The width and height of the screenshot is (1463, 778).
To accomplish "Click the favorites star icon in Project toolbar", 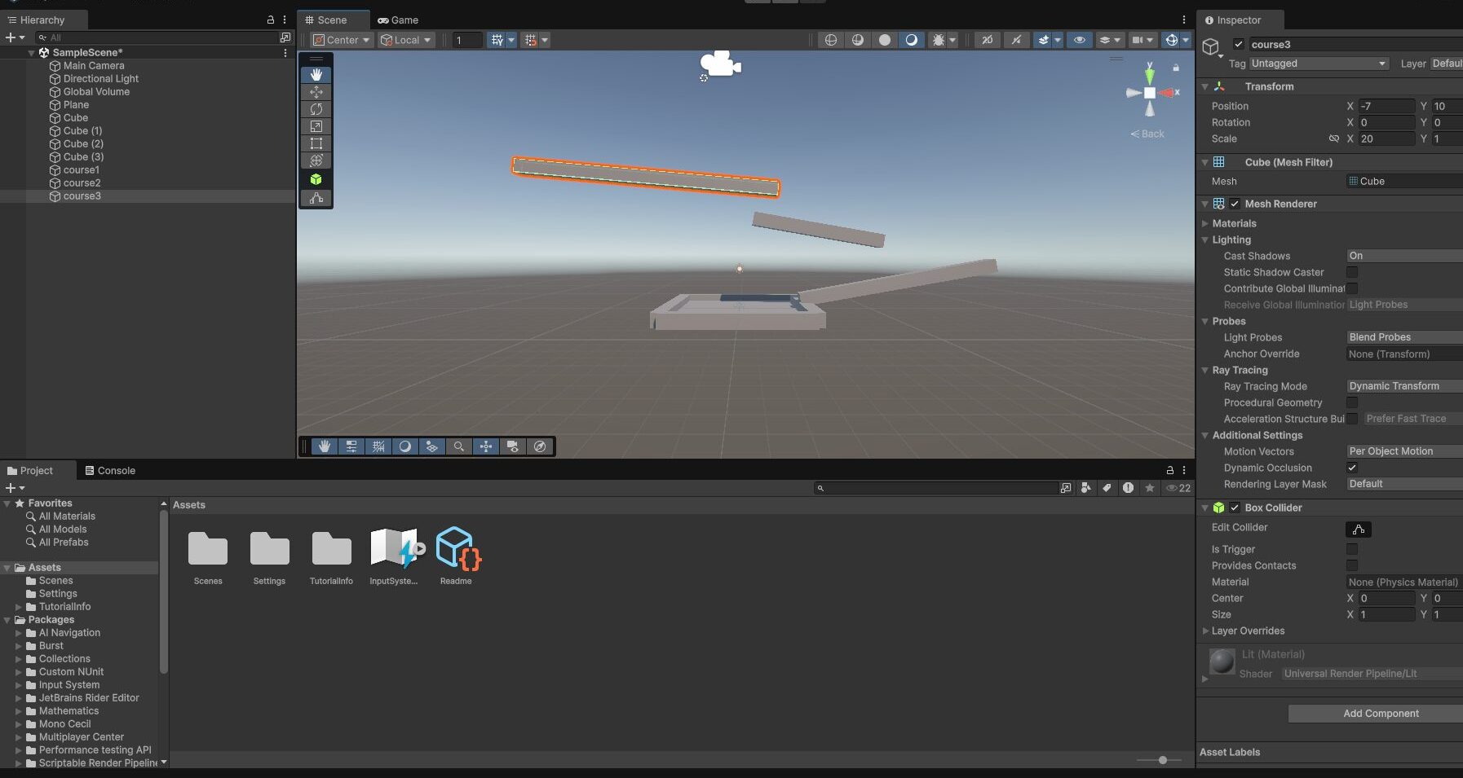I will [1150, 488].
